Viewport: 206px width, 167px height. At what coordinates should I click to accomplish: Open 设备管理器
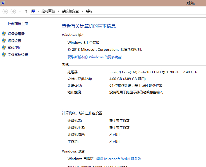point(16,34)
